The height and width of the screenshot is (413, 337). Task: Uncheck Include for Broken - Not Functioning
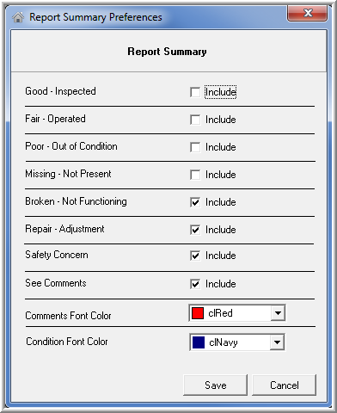point(195,202)
